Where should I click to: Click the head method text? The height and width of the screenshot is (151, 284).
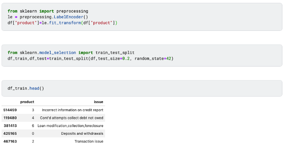click(x=34, y=88)
